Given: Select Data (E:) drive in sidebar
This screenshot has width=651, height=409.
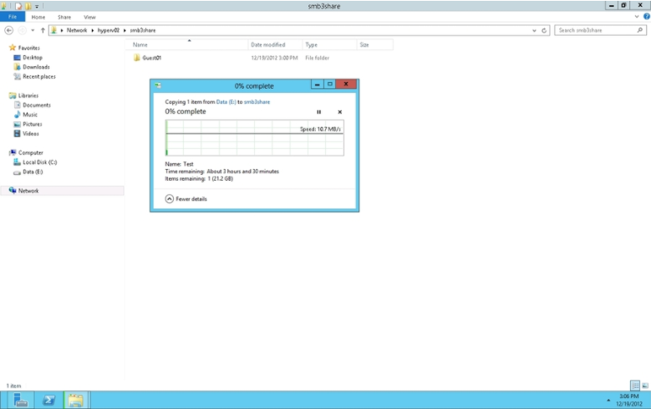Looking at the screenshot, I should click(33, 171).
